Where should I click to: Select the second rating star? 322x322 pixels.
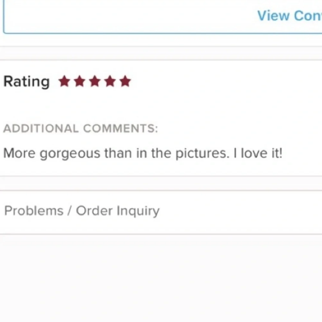pos(80,82)
